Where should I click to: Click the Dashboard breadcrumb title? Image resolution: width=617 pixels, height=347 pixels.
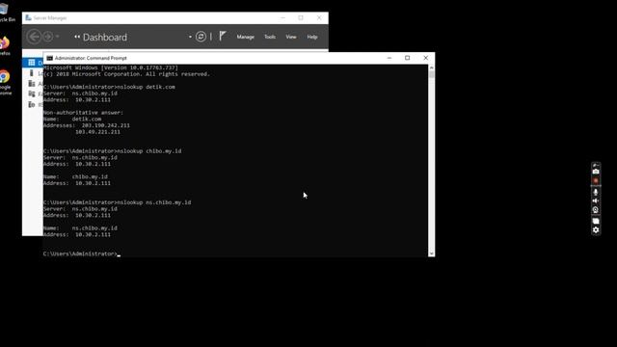coord(105,37)
